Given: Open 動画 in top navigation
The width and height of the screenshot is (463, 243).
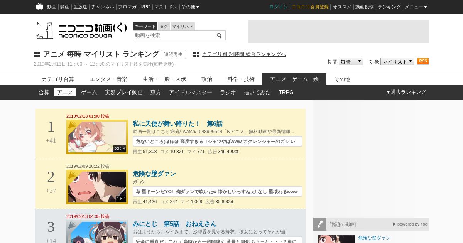Looking at the screenshot, I should click(x=52, y=7).
